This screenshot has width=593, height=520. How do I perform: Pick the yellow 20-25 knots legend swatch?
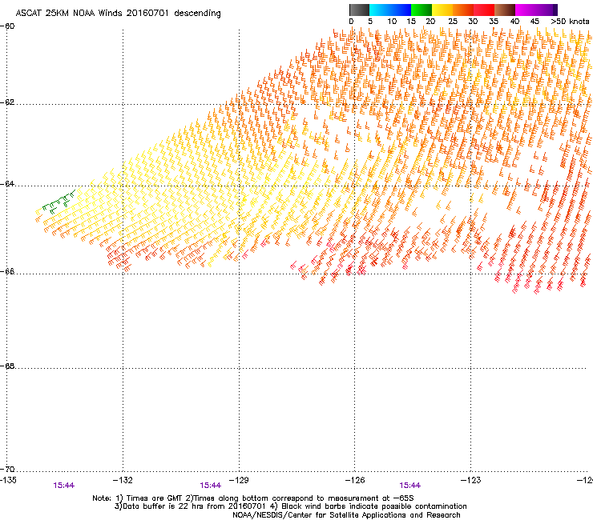pos(442,10)
